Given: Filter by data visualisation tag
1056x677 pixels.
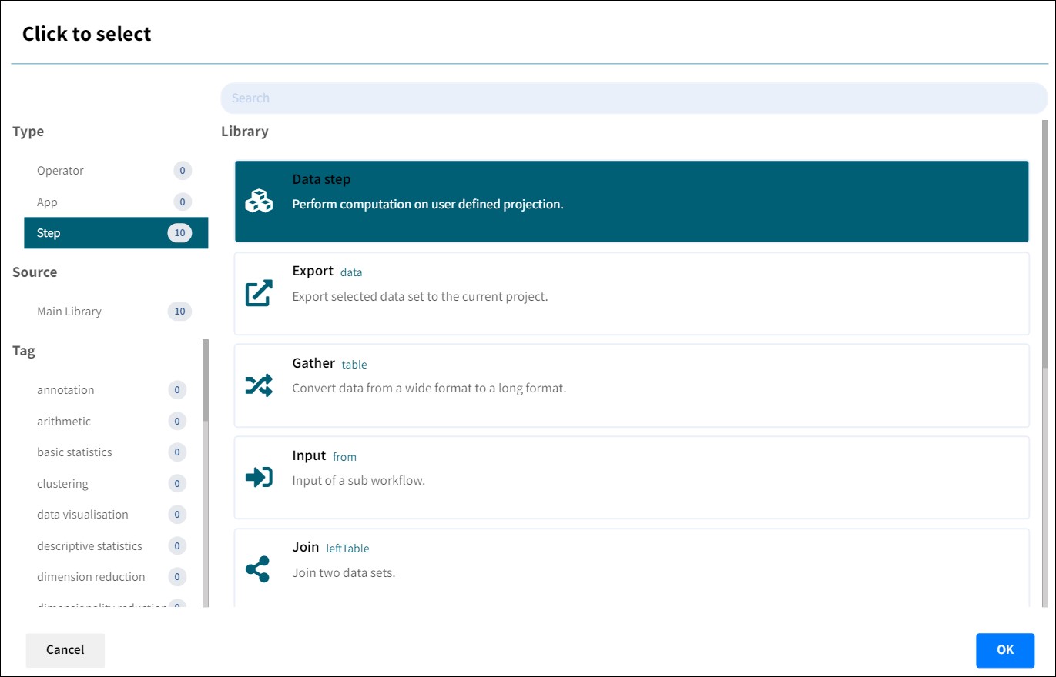Looking at the screenshot, I should 112,515.
